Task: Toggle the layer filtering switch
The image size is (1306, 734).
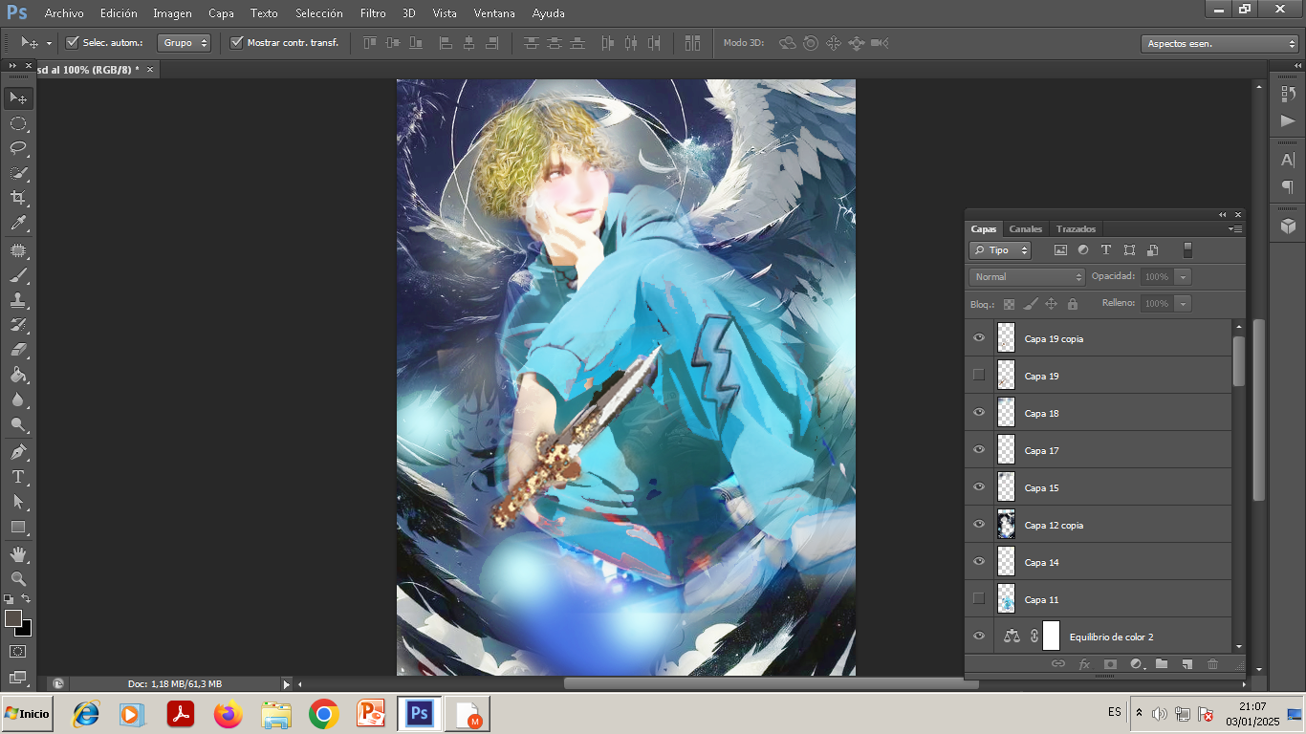Action: (x=1188, y=249)
